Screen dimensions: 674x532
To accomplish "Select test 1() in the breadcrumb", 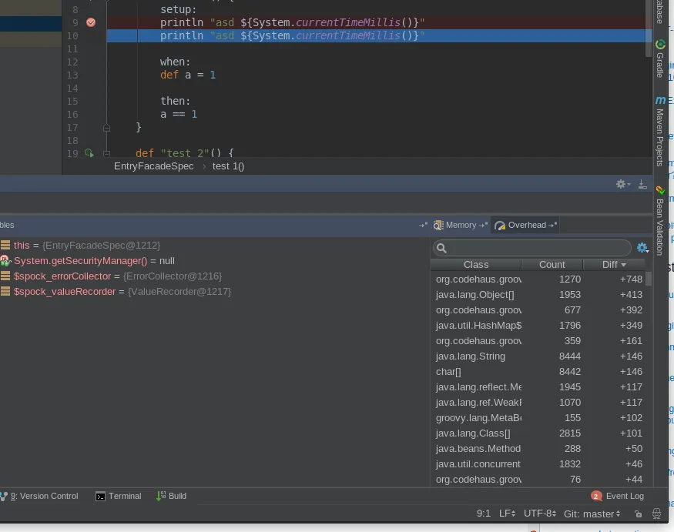I will click(x=228, y=166).
